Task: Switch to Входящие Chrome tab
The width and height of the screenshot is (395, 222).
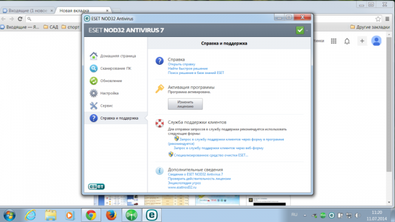Action: pyautogui.click(x=28, y=10)
